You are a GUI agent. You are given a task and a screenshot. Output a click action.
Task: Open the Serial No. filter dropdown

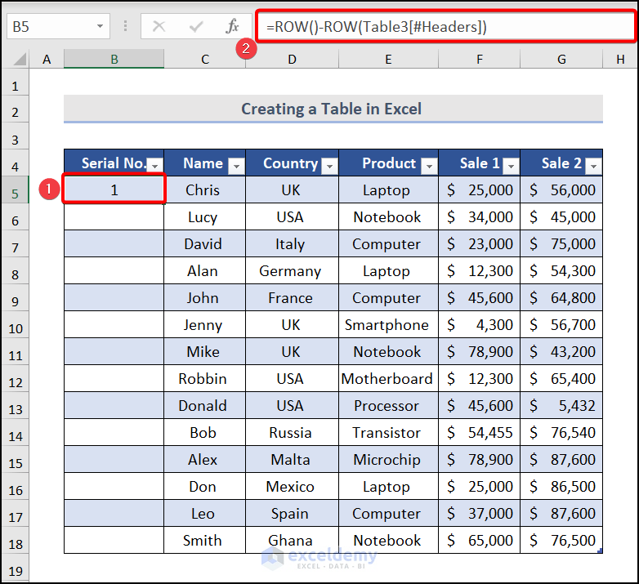[155, 166]
